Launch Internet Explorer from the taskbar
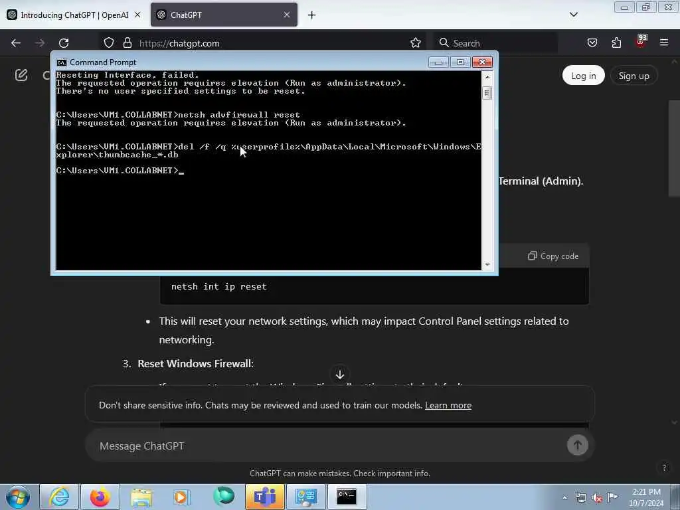This screenshot has height=510, width=680. click(x=59, y=497)
